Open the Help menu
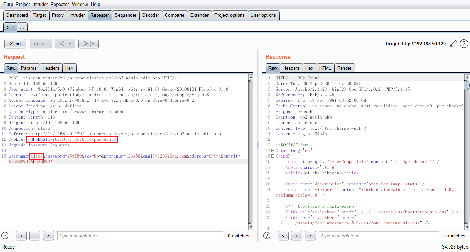 coord(95,5)
